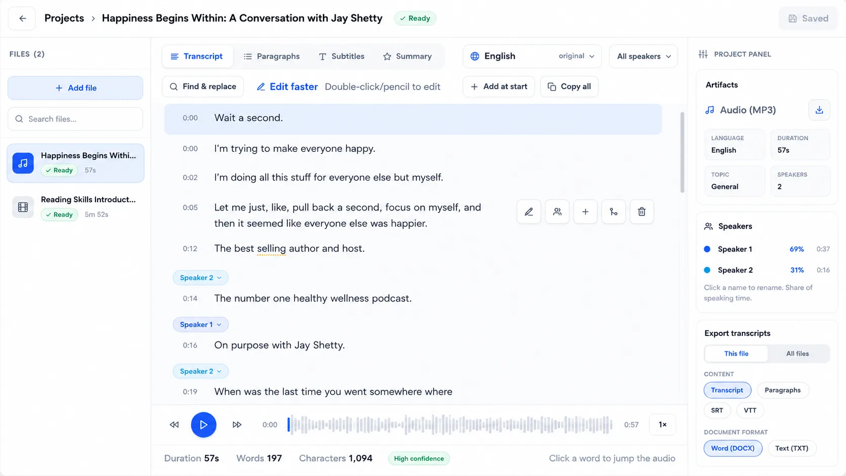This screenshot has height=476, width=846.
Task: Choose Word (DOCX) document format
Action: pyautogui.click(x=733, y=448)
